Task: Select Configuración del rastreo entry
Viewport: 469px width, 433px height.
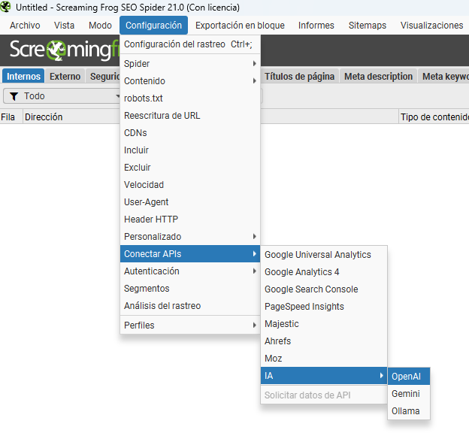Action: click(x=190, y=44)
